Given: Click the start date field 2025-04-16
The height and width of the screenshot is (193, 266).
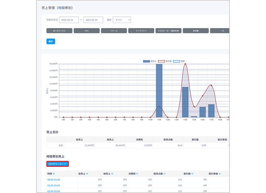Looking at the screenshot, I should 69,20.
